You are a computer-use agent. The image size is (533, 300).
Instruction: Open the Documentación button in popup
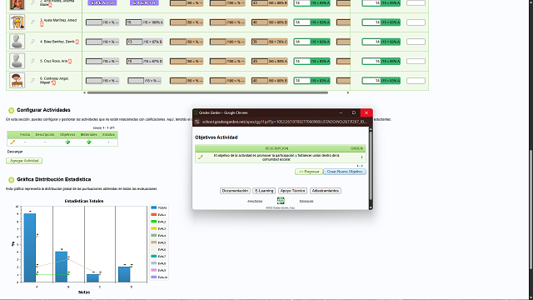235,191
